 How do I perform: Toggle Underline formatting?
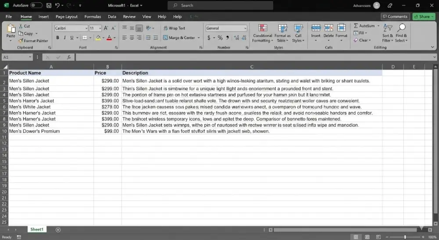[x=72, y=37]
